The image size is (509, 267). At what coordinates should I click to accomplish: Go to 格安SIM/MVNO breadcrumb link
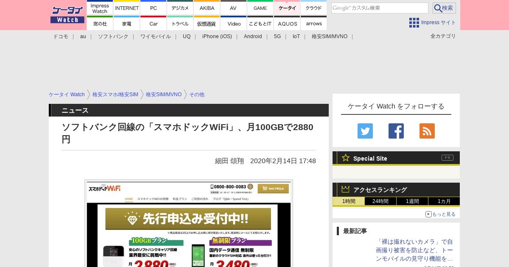(164, 95)
